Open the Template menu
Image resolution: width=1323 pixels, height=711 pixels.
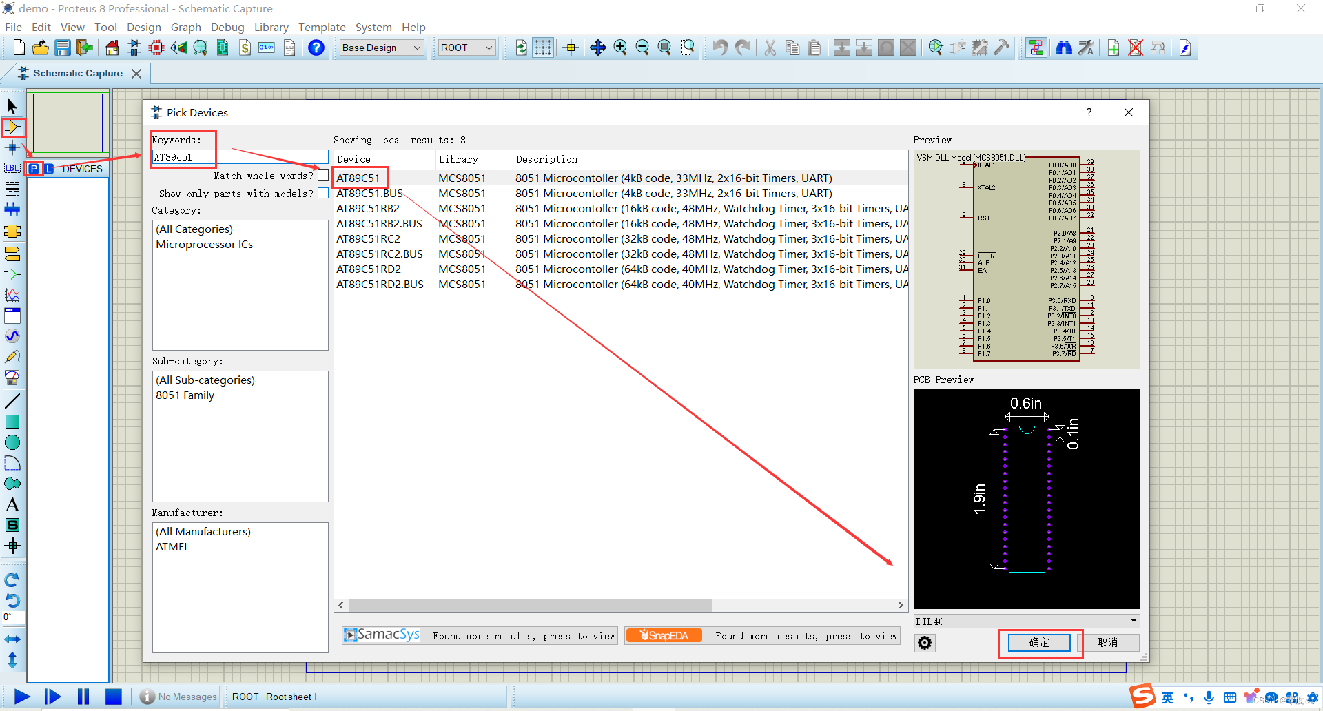(322, 27)
